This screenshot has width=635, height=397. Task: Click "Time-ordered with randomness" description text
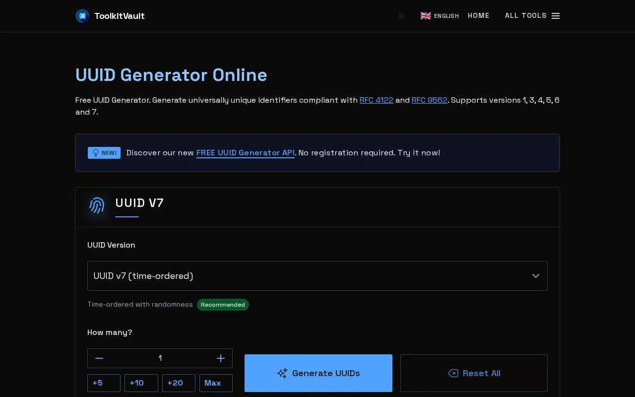point(140,305)
